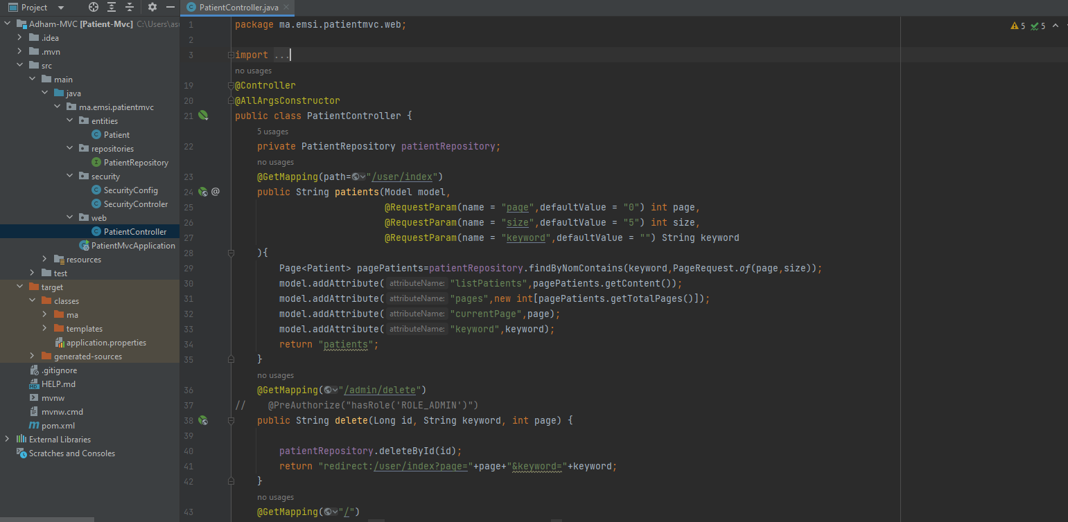Click the navigate-up arrow in the inspections widget
The image size is (1068, 522).
tap(1056, 25)
